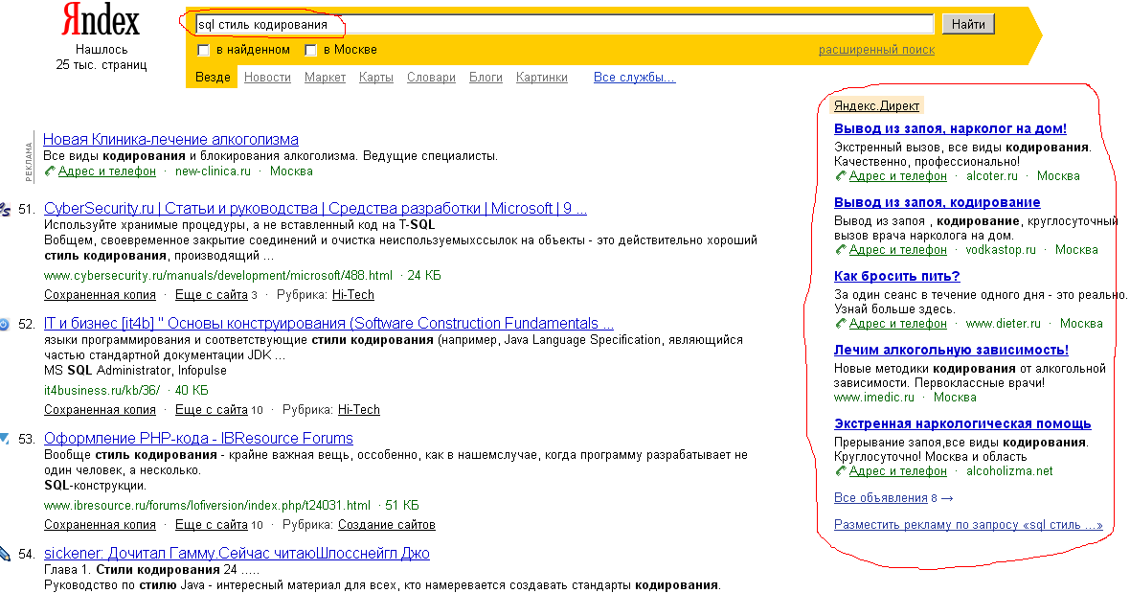Open "Сохраненная копия" for the ibresource.ru result
1130x593 pixels.
[x=101, y=525]
